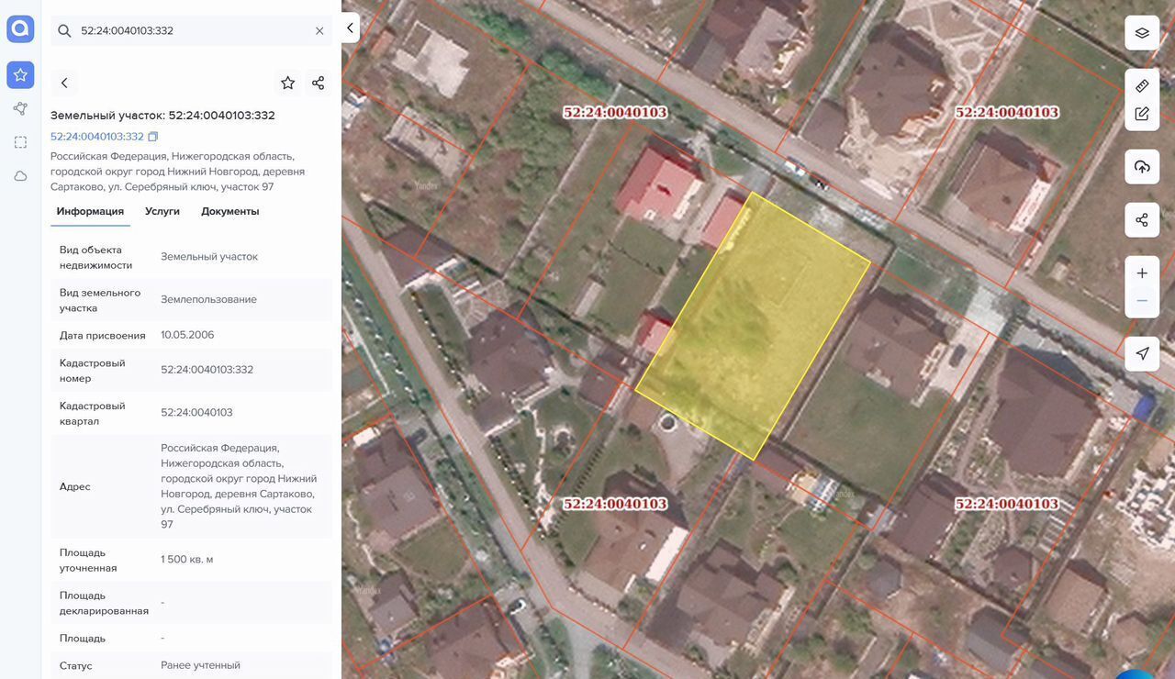Select the ruler measure tool

pos(1142,85)
